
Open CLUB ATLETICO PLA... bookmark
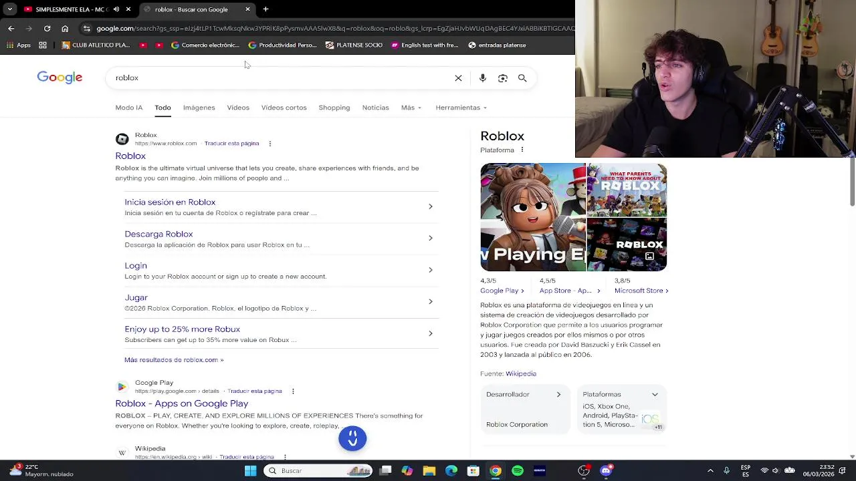coord(96,45)
